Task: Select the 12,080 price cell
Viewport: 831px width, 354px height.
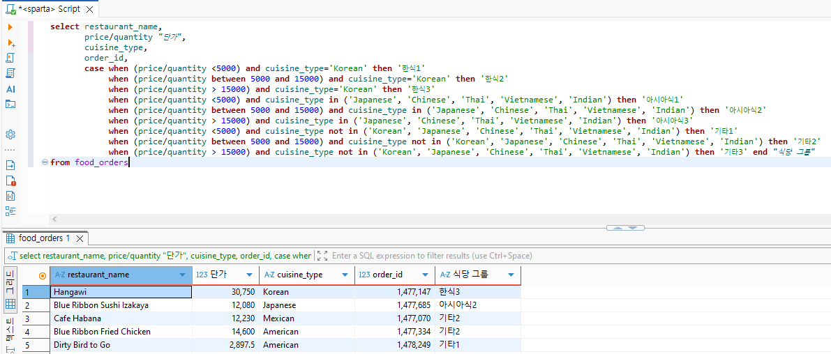Action: (x=225, y=305)
